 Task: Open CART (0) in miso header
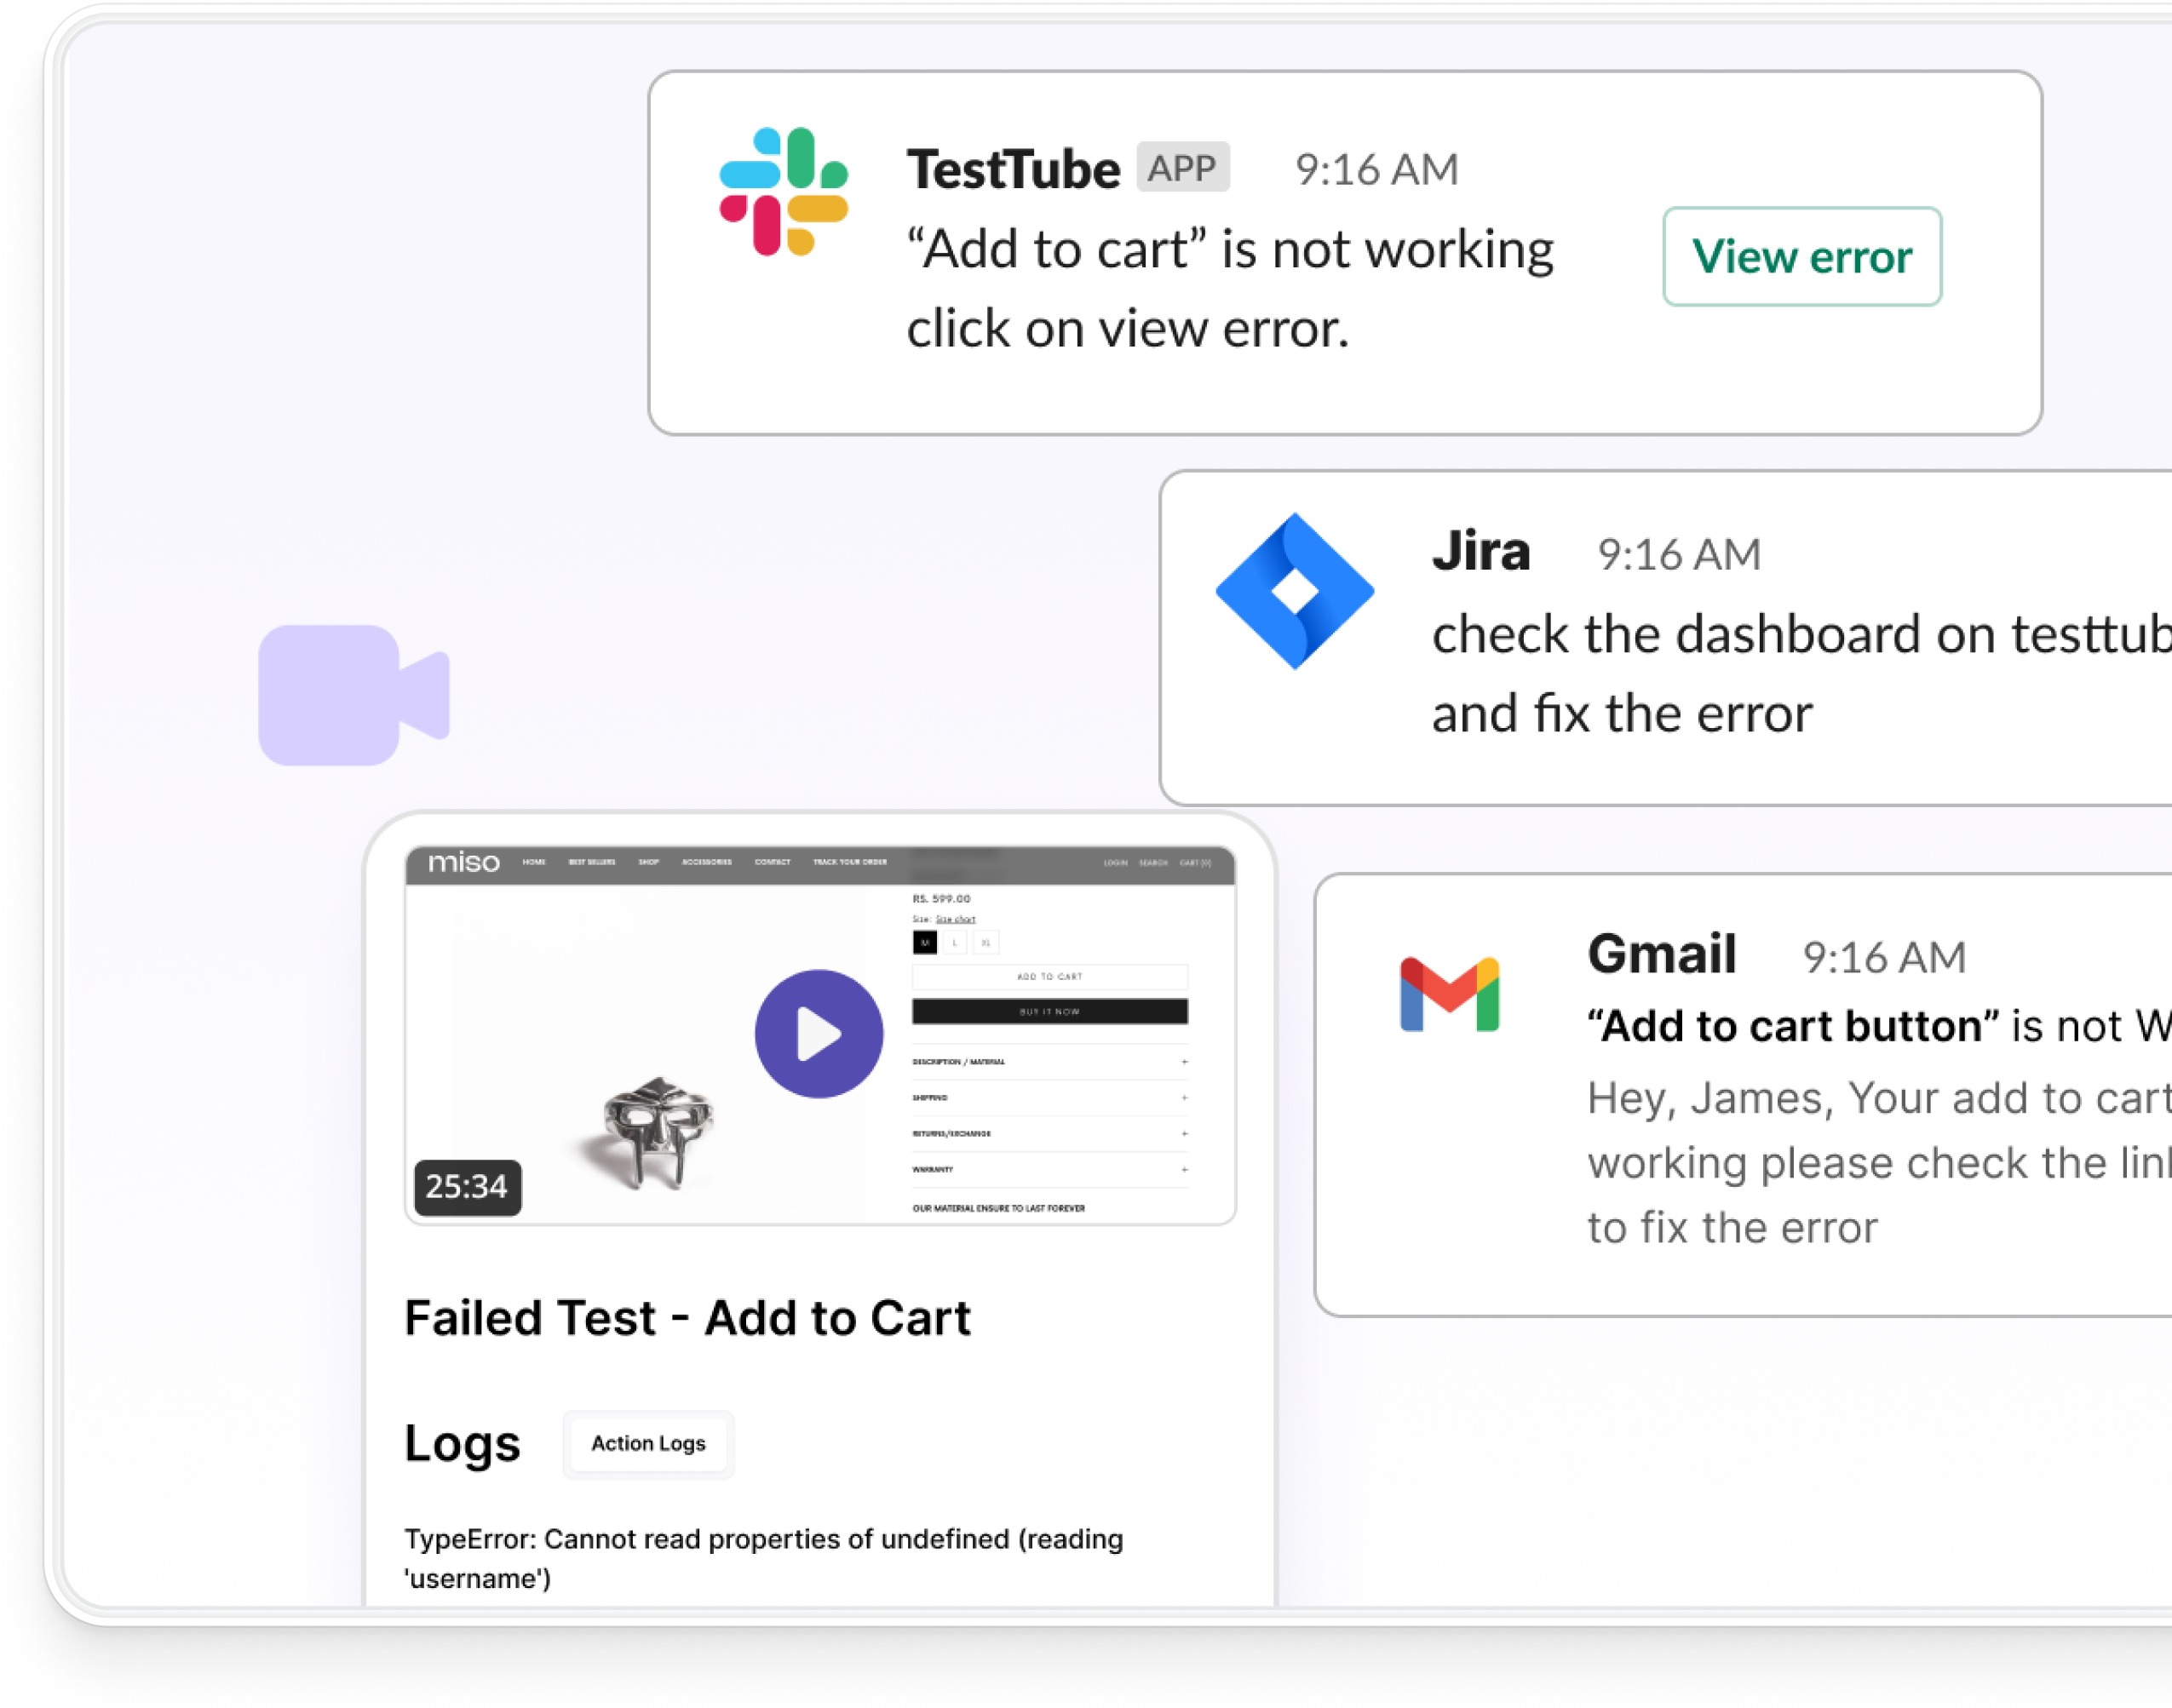1194,862
